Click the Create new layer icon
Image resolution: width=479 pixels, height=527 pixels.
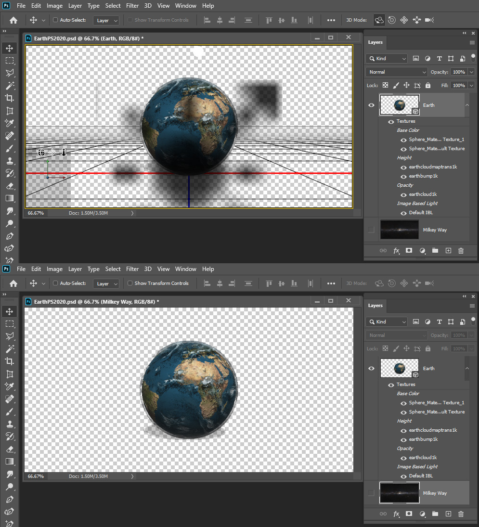448,251
